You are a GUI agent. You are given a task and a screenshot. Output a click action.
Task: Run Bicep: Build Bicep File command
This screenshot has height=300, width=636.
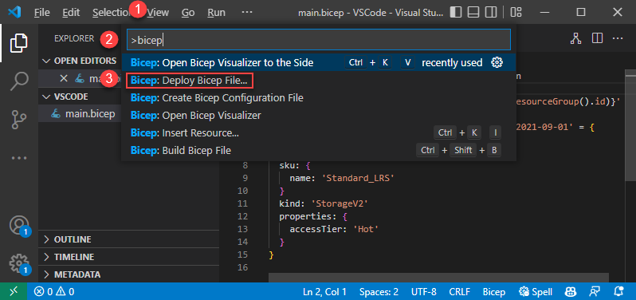click(319, 150)
